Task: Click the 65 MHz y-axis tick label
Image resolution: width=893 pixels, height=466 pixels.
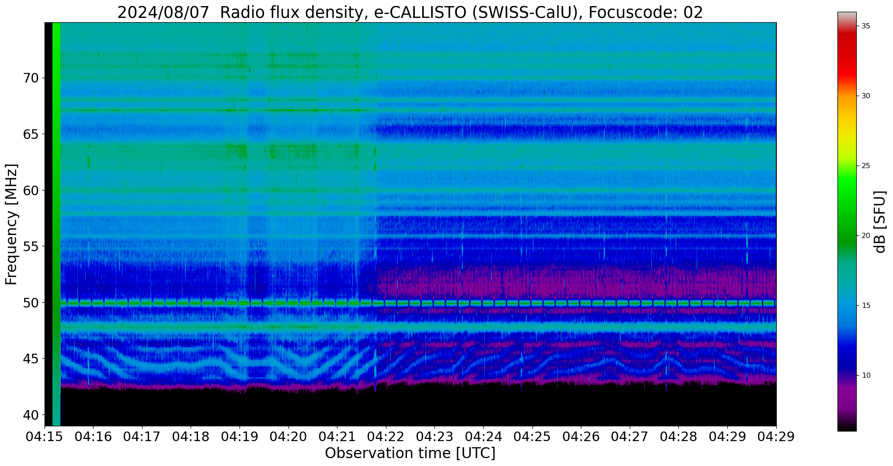Action: 31,134
